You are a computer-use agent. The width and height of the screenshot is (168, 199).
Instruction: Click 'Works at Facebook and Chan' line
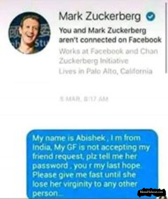[x=108, y=51]
